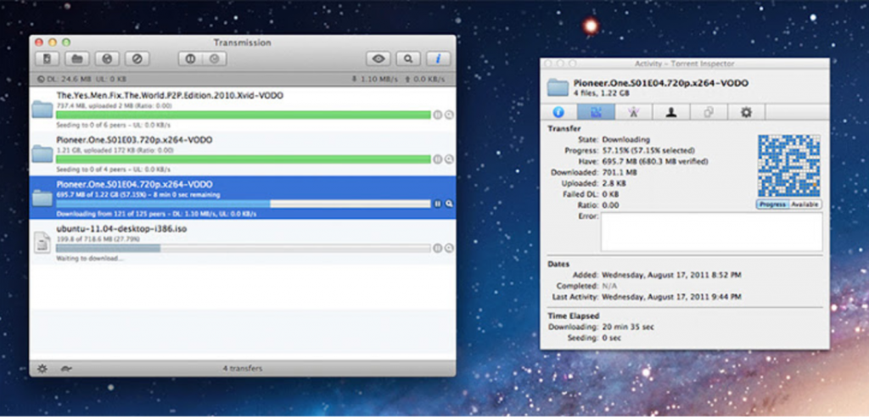Reveal Pioneer.One.S01E04 in Finder with magnifier
This screenshot has height=420, width=869.
(448, 204)
